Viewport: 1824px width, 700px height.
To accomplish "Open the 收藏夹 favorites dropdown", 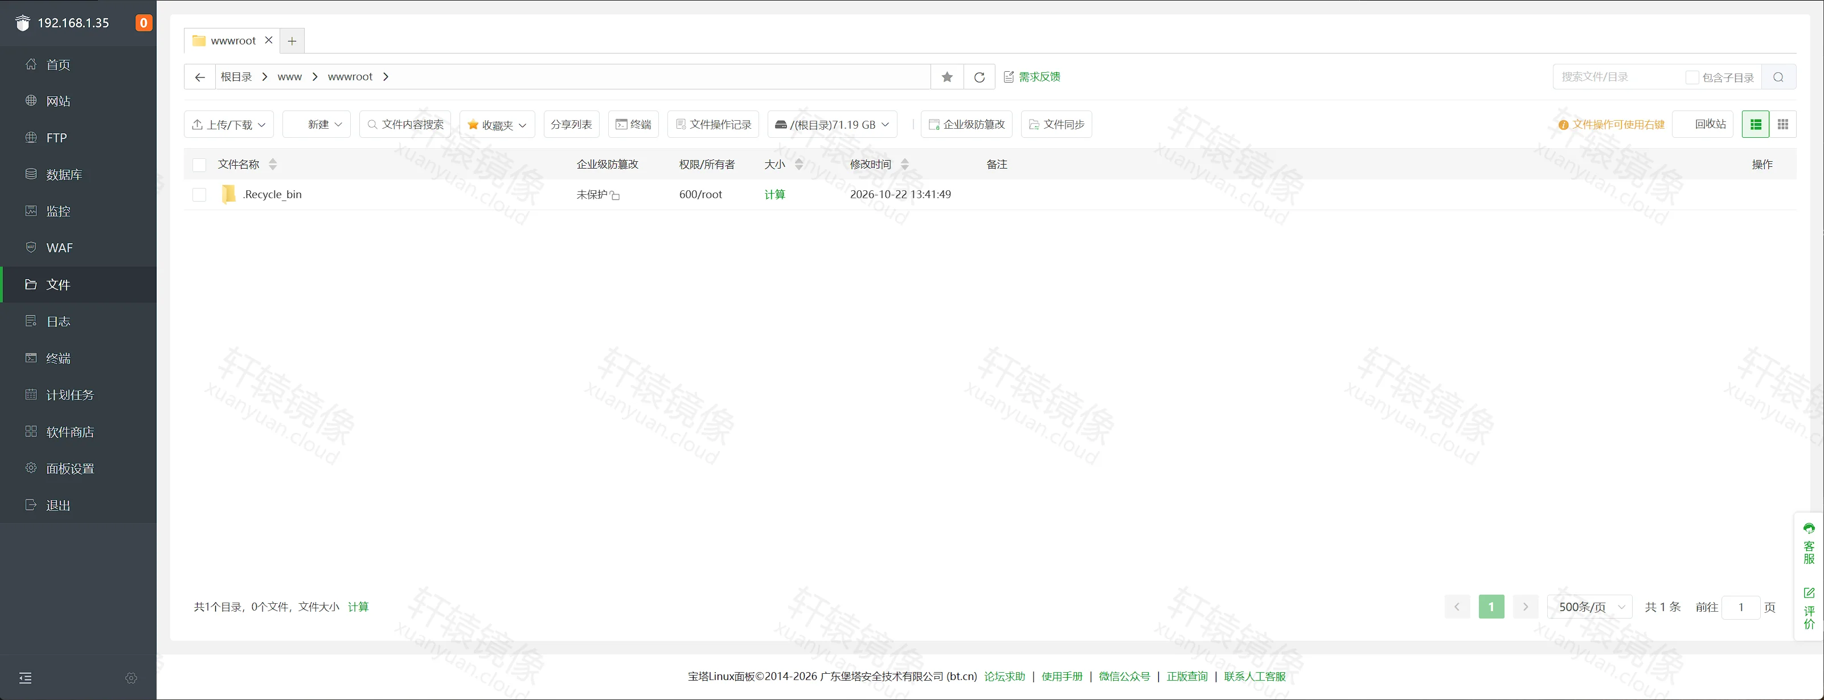I will 497,125.
